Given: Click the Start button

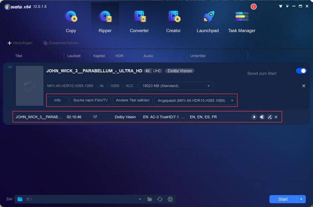Looking at the screenshot, I should [x=283, y=199].
